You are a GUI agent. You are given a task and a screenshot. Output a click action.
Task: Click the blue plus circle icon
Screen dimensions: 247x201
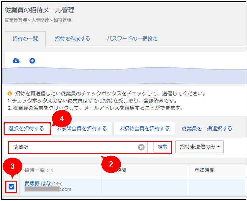(32, 61)
